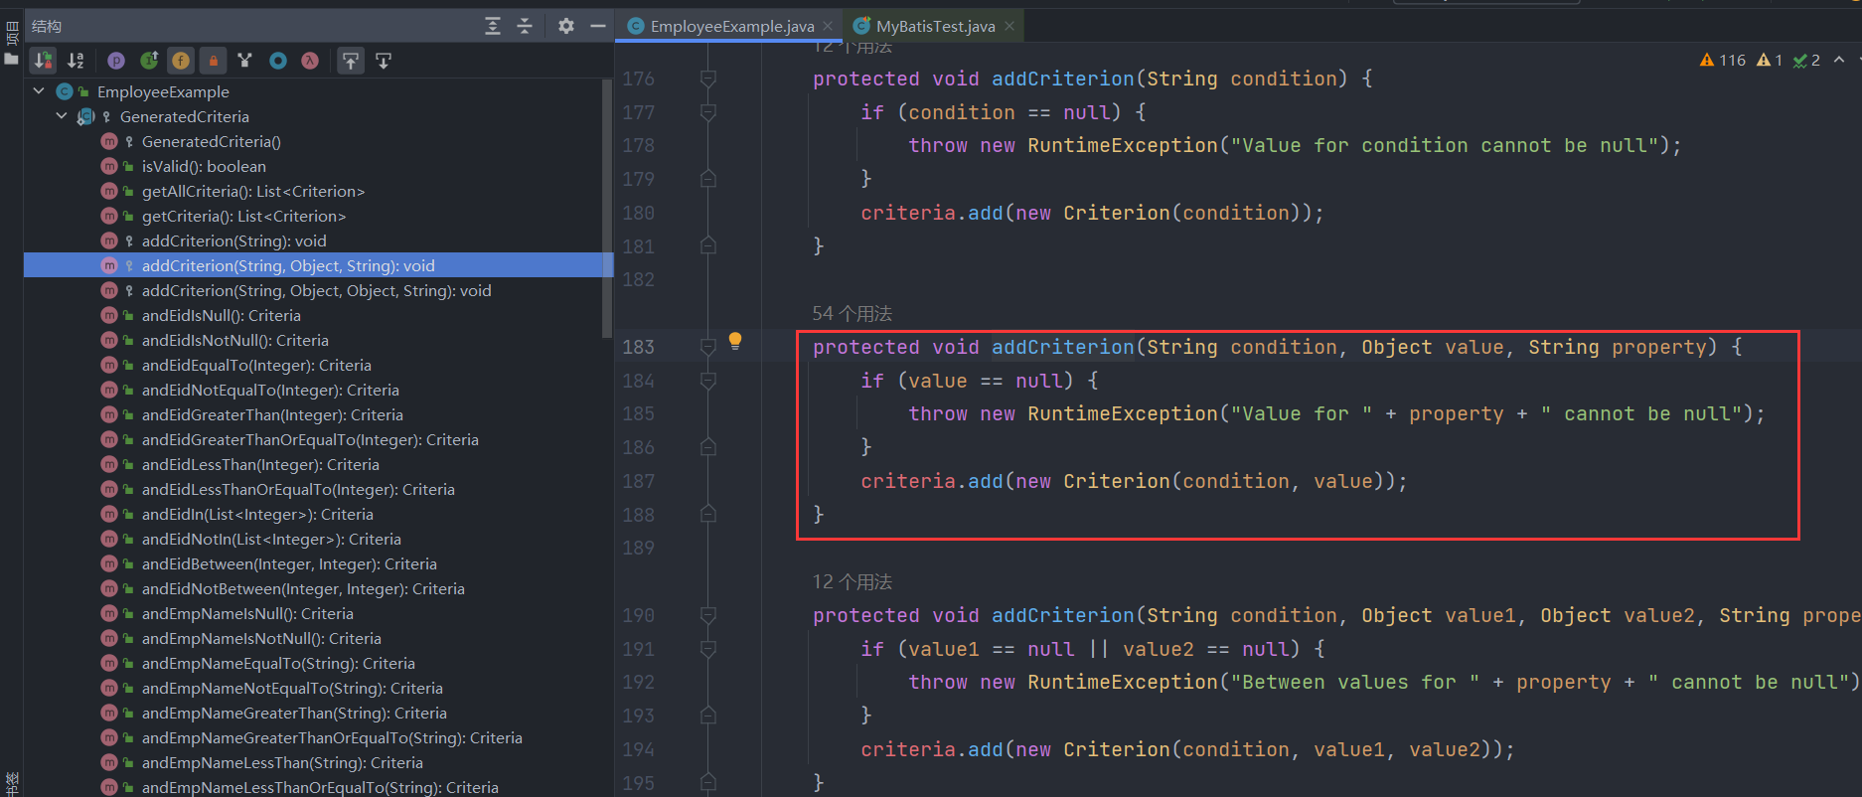Toggle Show Fields orange f icon
The width and height of the screenshot is (1862, 797).
(181, 61)
